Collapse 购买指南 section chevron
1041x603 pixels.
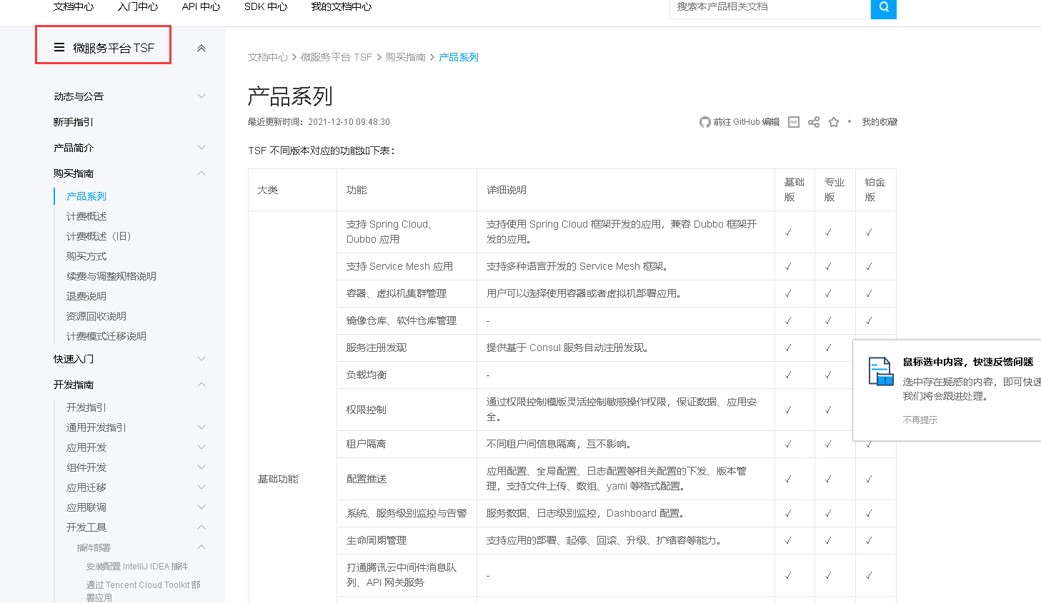[x=201, y=173]
